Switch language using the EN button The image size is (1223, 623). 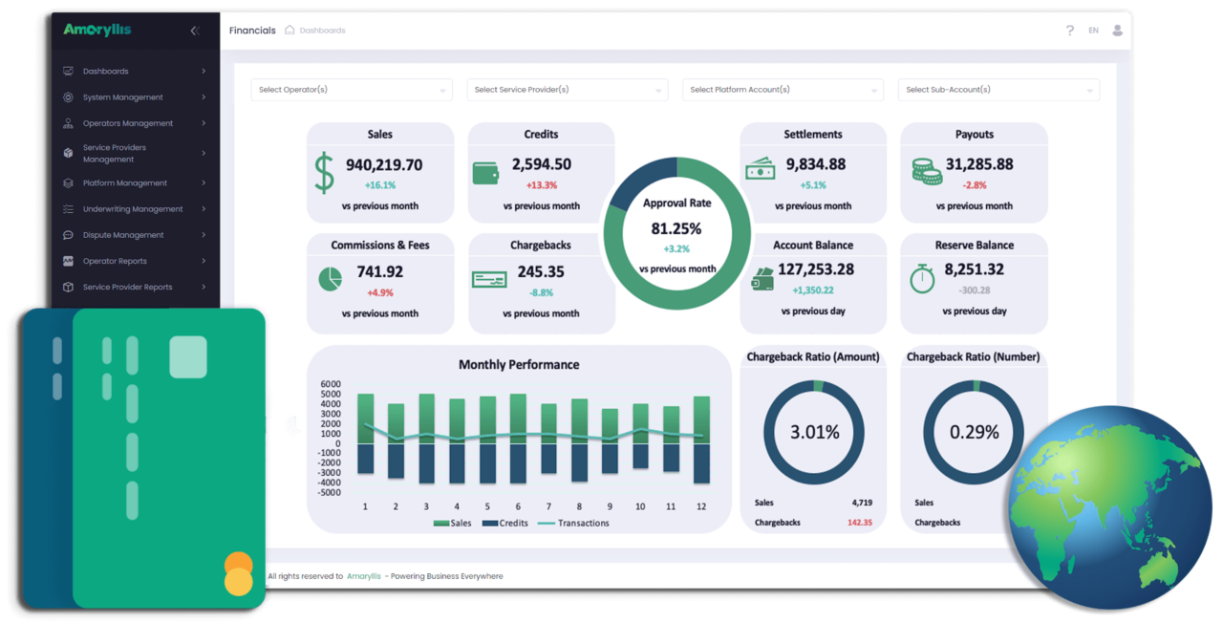(x=1093, y=31)
